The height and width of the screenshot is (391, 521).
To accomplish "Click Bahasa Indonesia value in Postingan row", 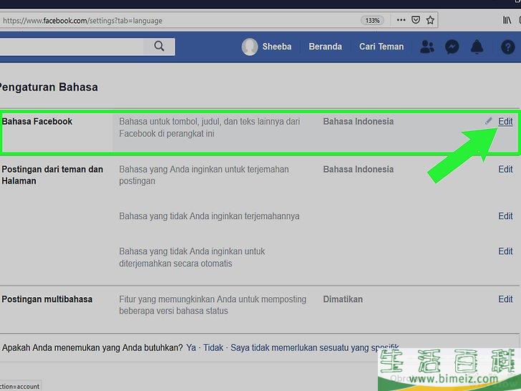I will 358,169.
